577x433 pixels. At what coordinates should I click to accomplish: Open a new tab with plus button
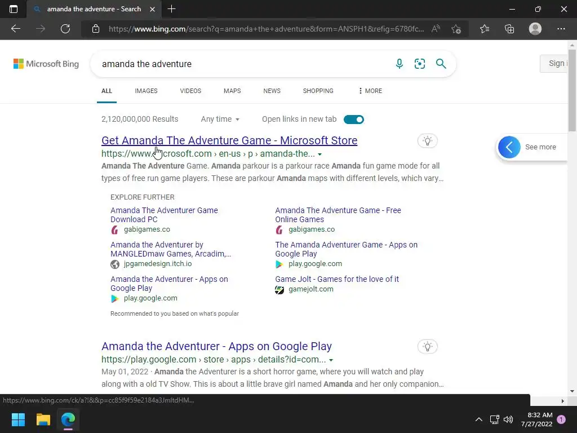(171, 9)
